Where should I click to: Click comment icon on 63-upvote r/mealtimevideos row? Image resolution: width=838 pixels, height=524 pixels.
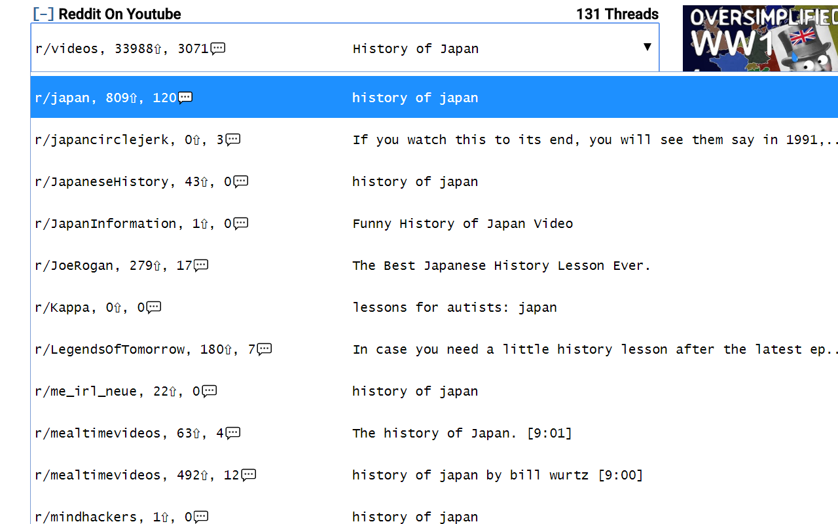tap(233, 433)
